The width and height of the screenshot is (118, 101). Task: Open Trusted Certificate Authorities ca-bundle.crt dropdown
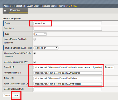coord(46,48)
